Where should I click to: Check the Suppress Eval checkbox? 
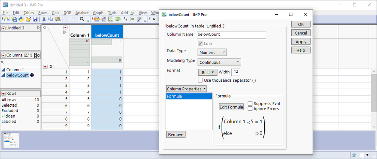click(250, 104)
